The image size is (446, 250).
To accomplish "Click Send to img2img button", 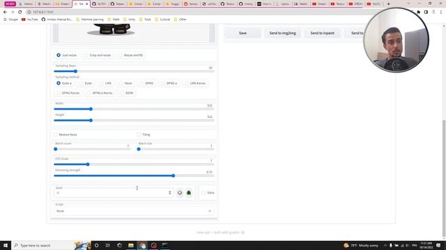I will pyautogui.click(x=282, y=33).
